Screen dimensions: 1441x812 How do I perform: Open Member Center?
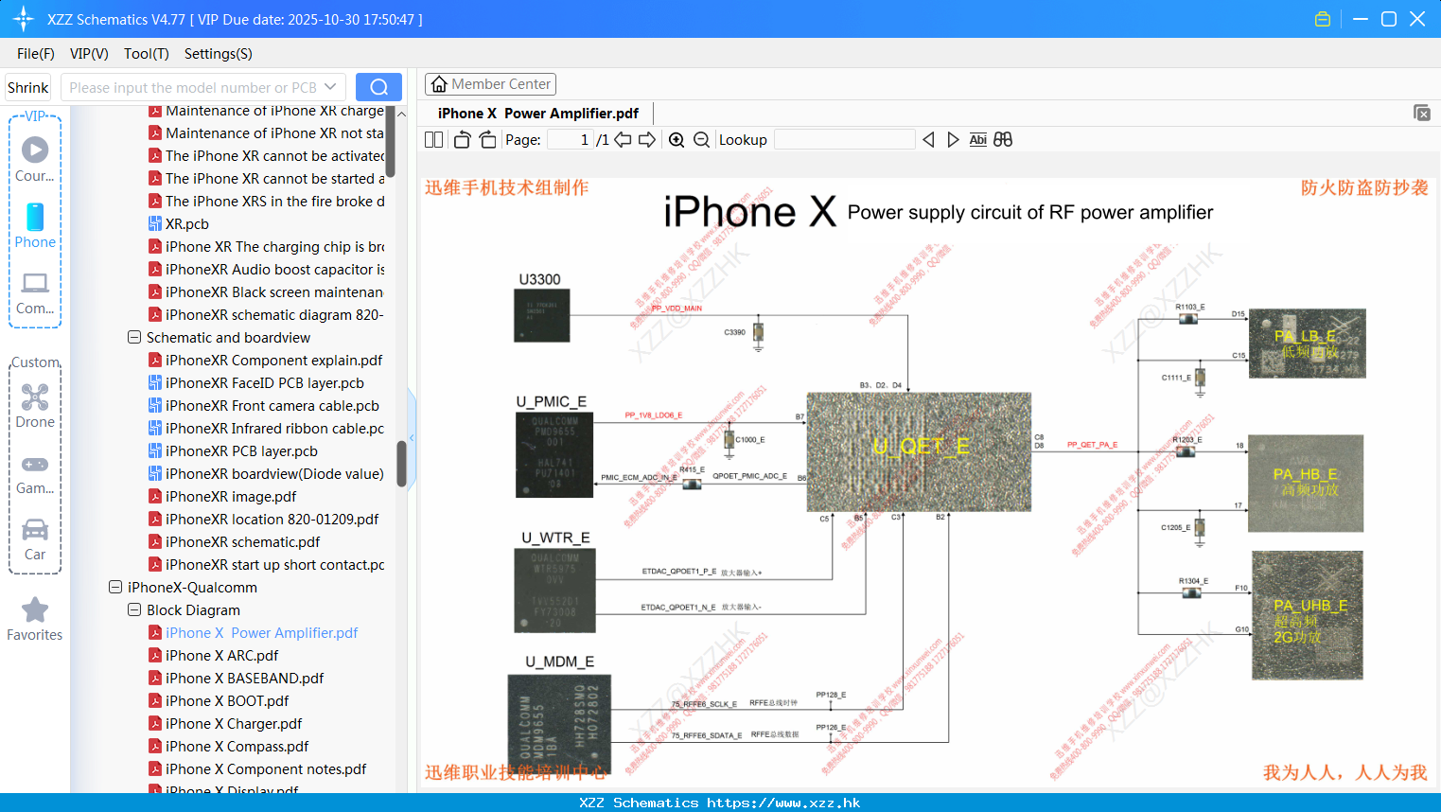[490, 84]
